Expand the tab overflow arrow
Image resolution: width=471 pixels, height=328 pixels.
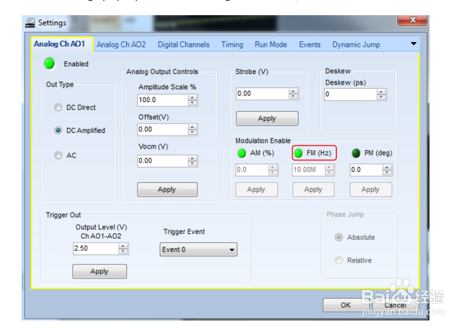coord(414,44)
